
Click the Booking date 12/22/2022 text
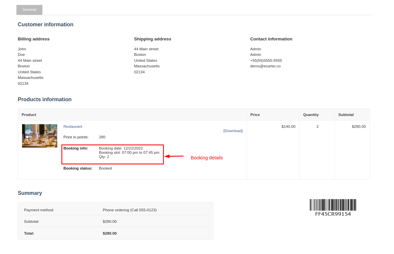121,148
